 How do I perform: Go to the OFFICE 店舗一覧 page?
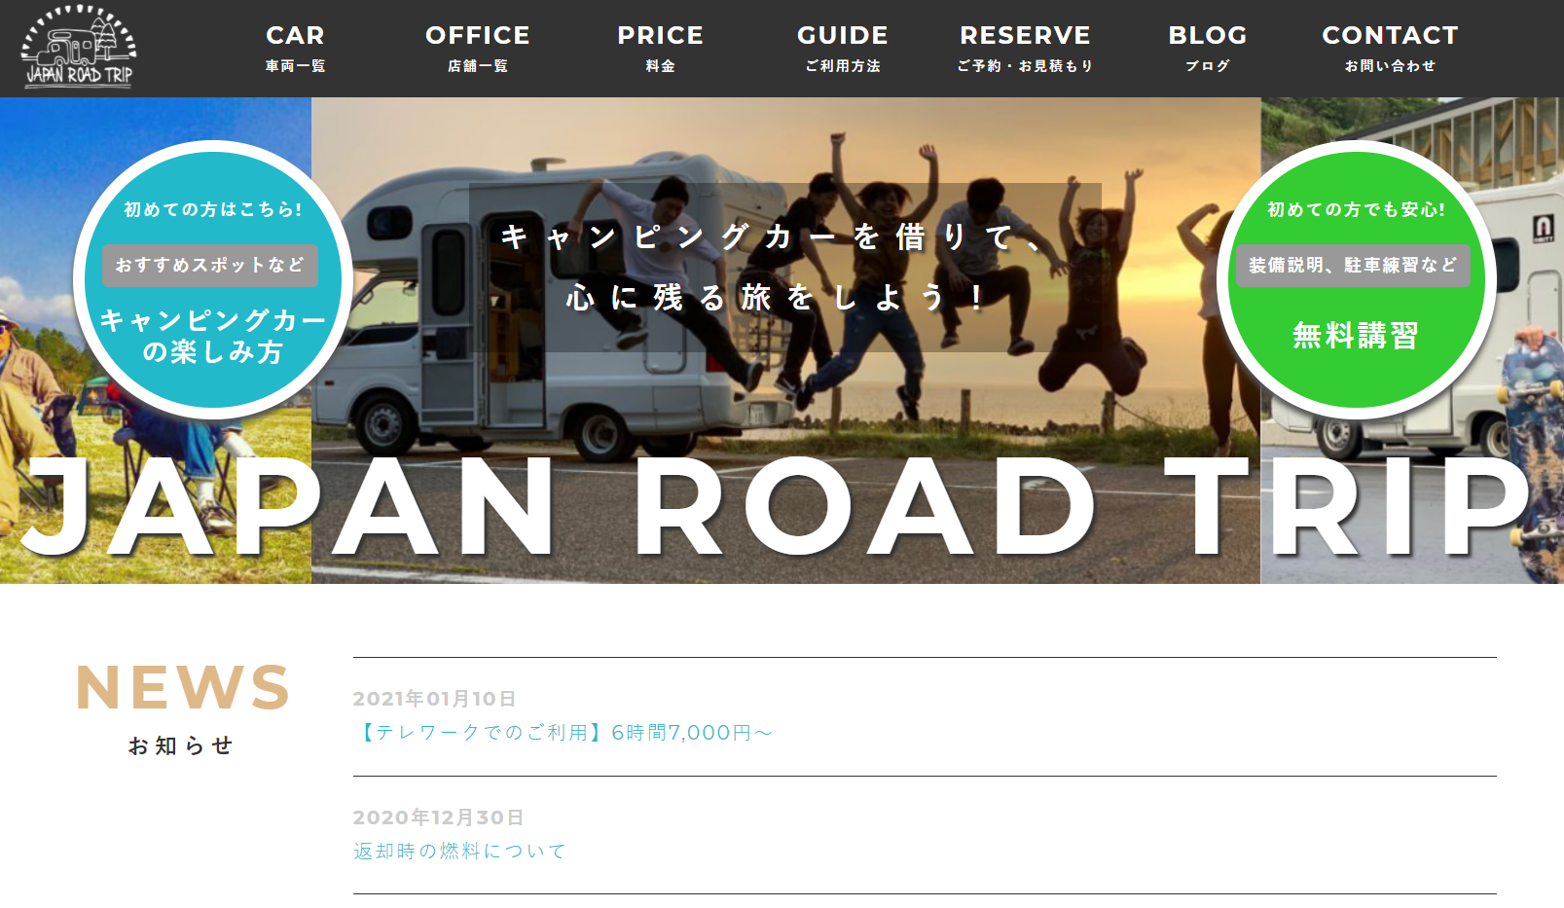pyautogui.click(x=478, y=48)
